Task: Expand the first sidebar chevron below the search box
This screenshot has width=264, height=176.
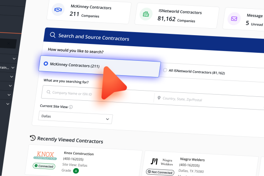Action: pyautogui.click(x=14, y=59)
